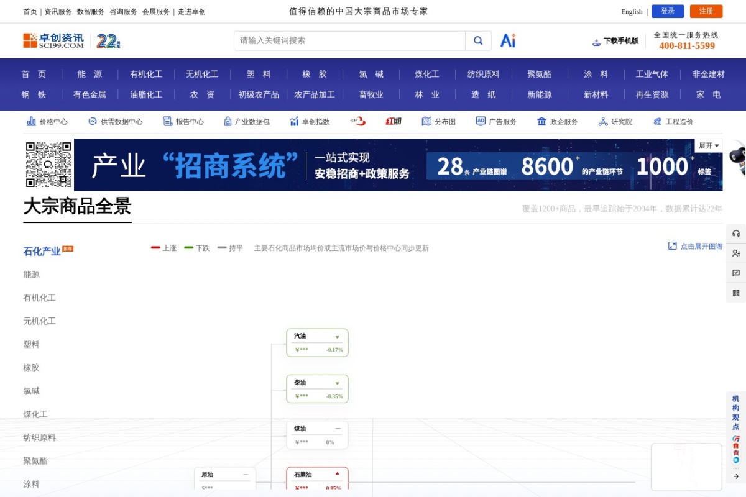This screenshot has width=746, height=497.
Task: Expand the banner with 展开
Action: pyautogui.click(x=709, y=145)
